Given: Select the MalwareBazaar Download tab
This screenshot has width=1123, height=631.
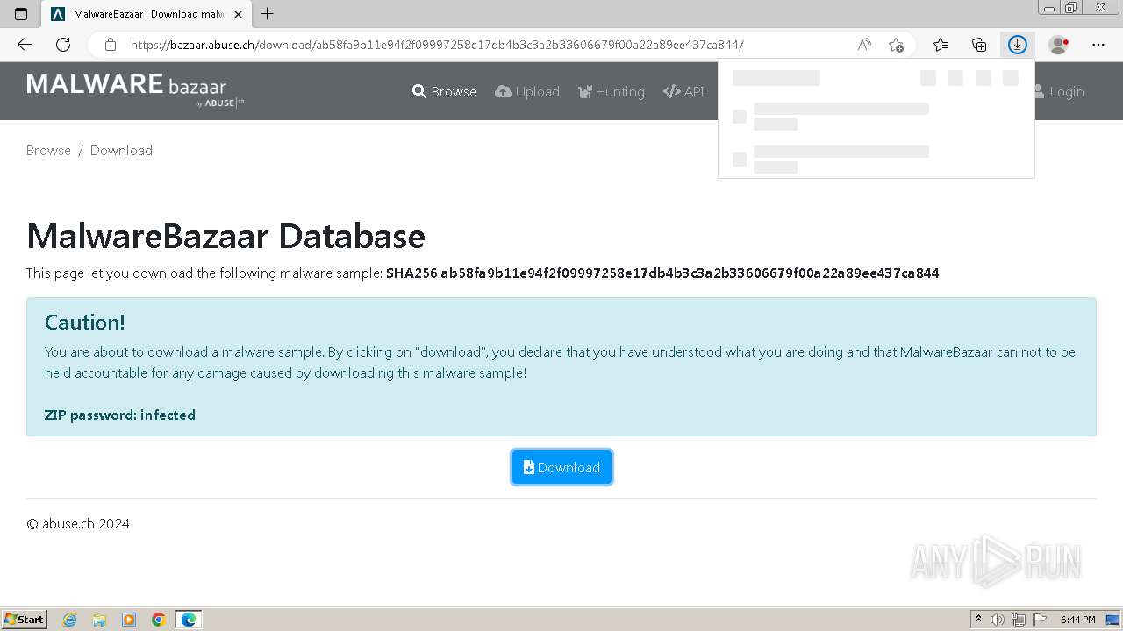Looking at the screenshot, I should pyautogui.click(x=147, y=14).
